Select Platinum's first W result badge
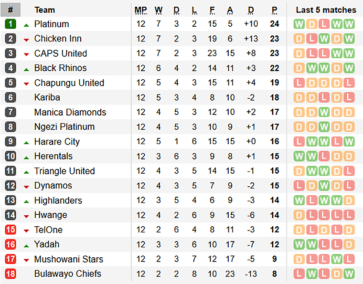The width and height of the screenshot is (363, 284). pos(299,24)
